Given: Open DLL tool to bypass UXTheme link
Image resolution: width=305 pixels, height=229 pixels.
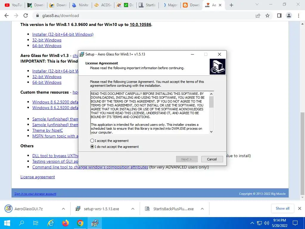Looking at the screenshot, I should click(x=55, y=156).
